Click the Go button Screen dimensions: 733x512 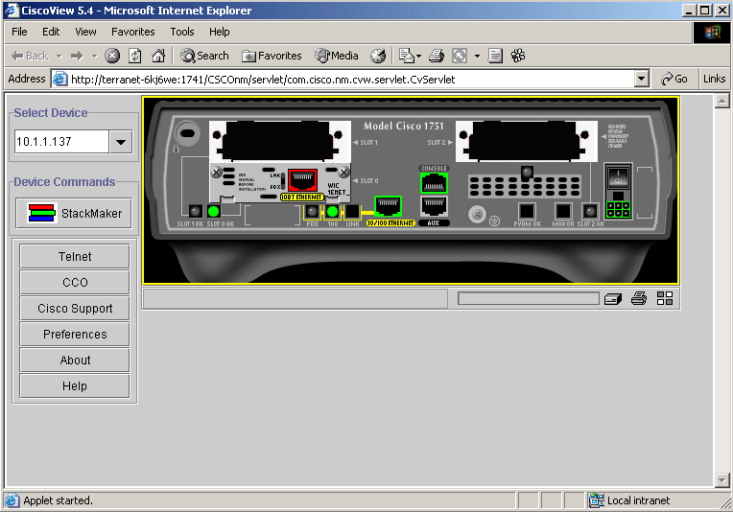tap(674, 79)
